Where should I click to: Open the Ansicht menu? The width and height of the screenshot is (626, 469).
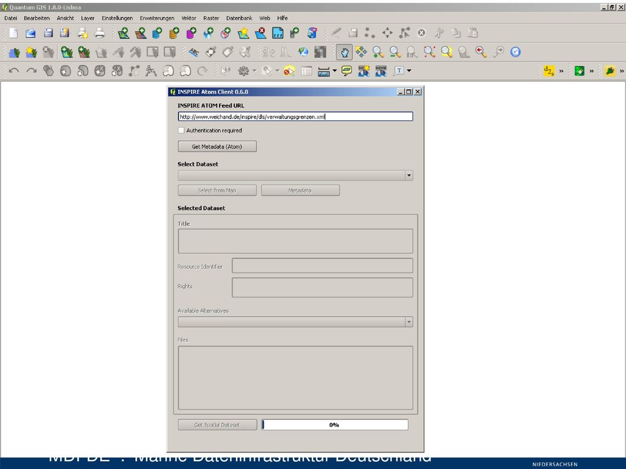[x=65, y=18]
